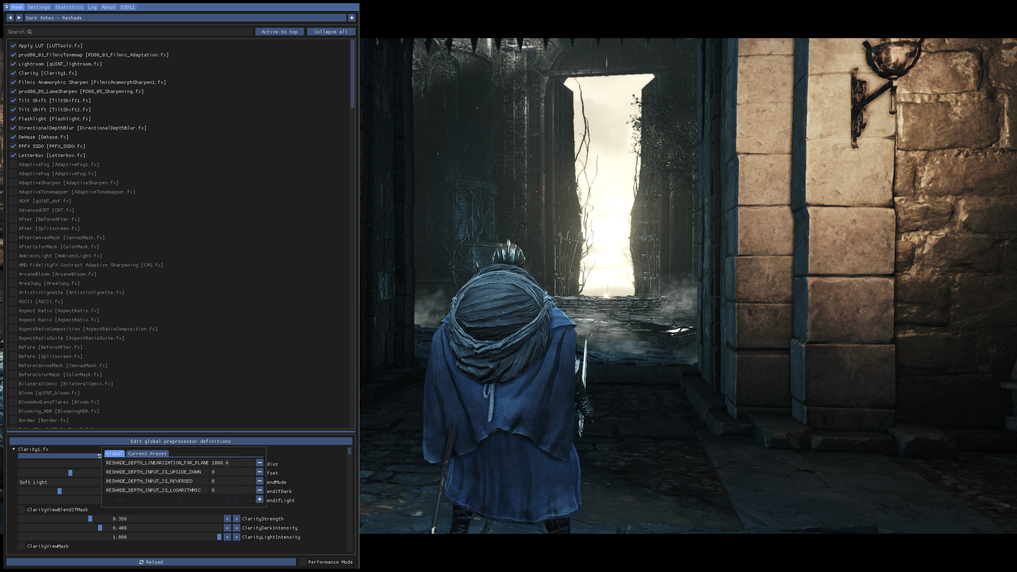
Task: Open the Log tab
Action: click(92, 7)
